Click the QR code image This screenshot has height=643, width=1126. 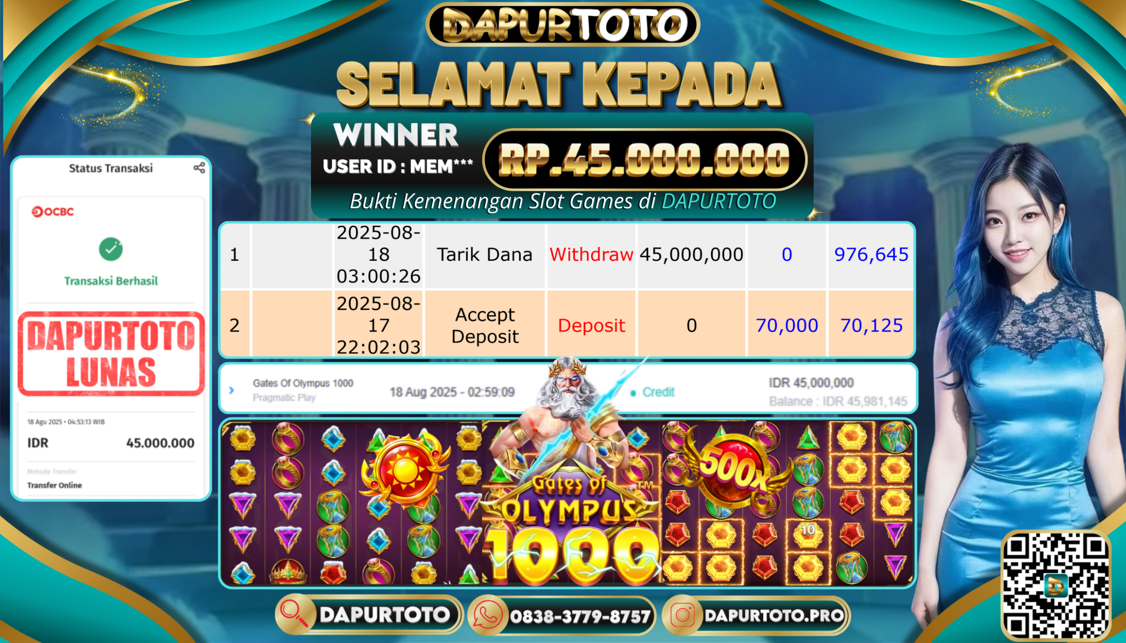pos(1055,585)
